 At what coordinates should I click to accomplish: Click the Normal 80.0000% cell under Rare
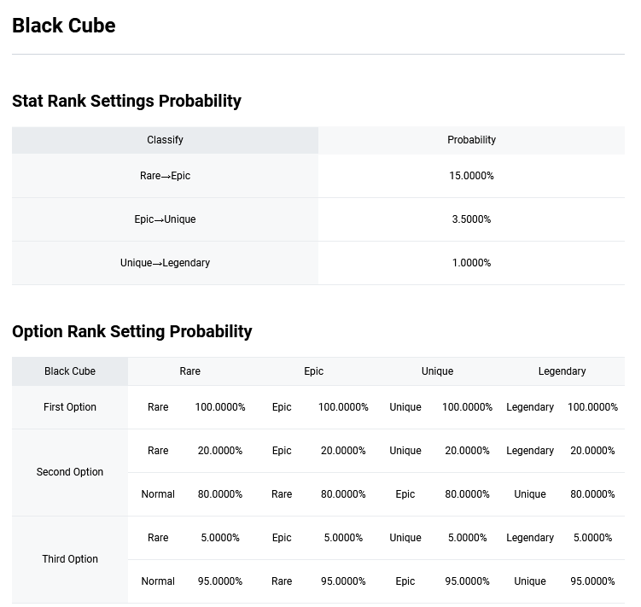(220, 494)
